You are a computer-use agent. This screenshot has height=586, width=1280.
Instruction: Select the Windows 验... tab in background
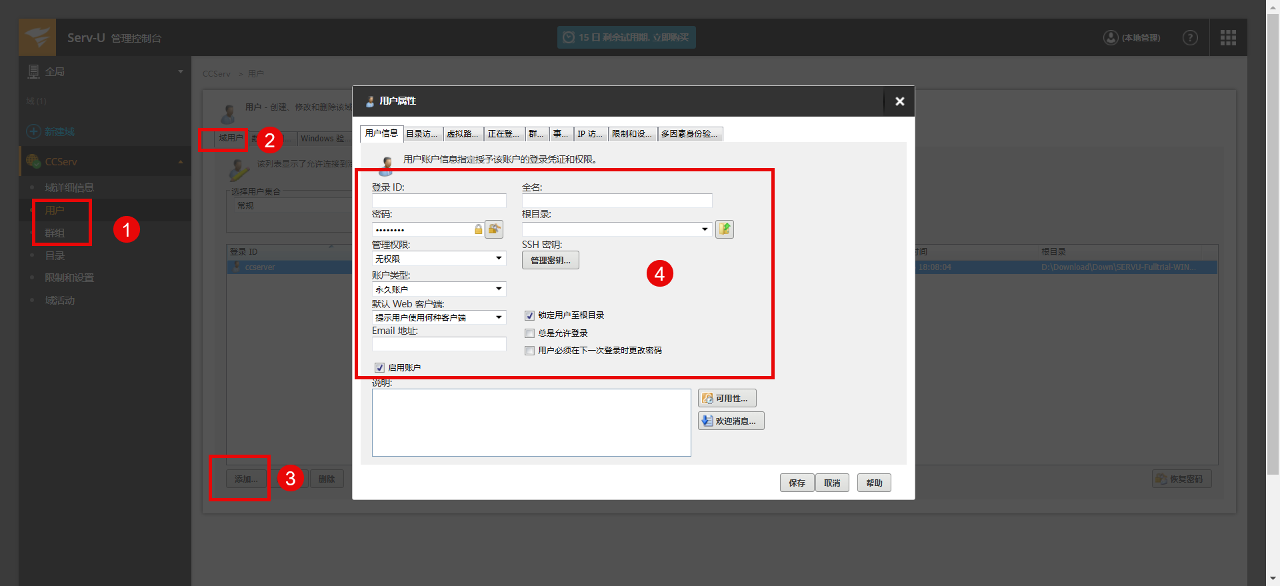click(x=323, y=139)
